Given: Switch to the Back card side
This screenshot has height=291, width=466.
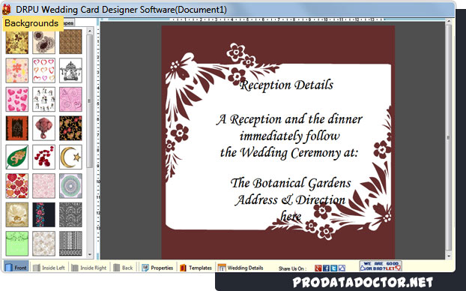Looking at the screenshot, I should (124, 268).
